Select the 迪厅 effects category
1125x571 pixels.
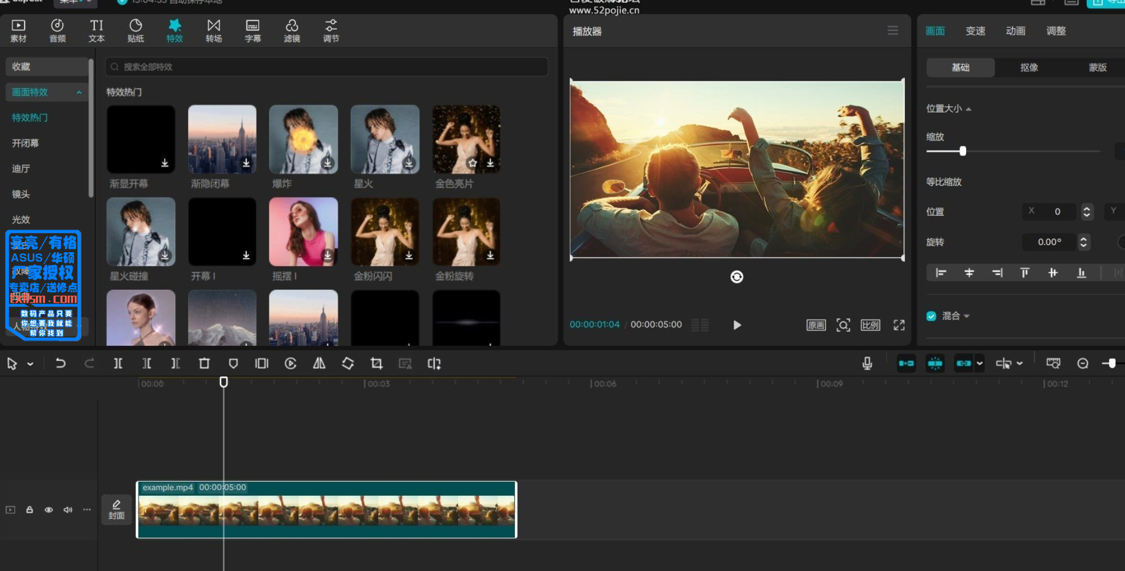(x=21, y=168)
